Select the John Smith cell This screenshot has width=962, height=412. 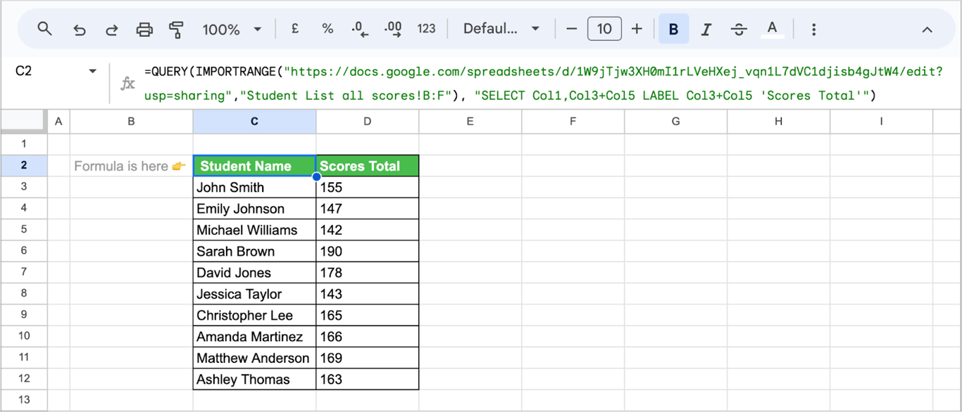(254, 187)
